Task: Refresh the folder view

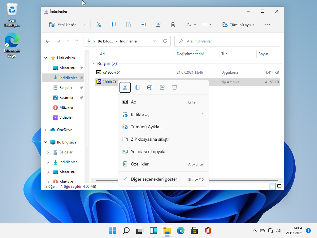Action: point(165,41)
